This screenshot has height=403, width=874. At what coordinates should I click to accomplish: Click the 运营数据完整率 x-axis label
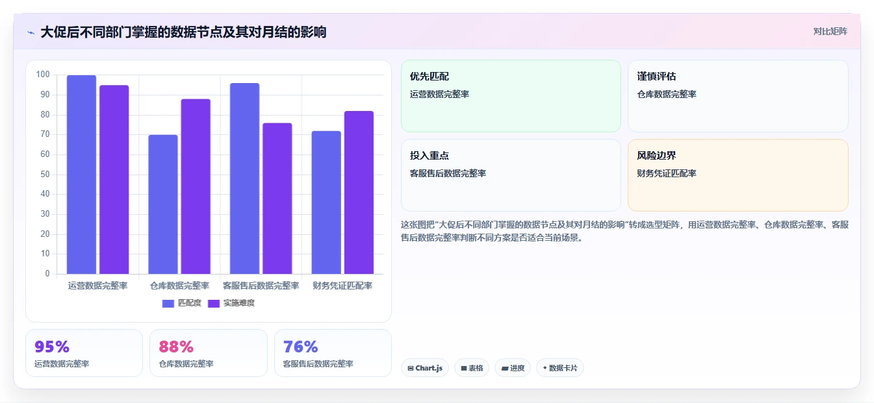(97, 286)
